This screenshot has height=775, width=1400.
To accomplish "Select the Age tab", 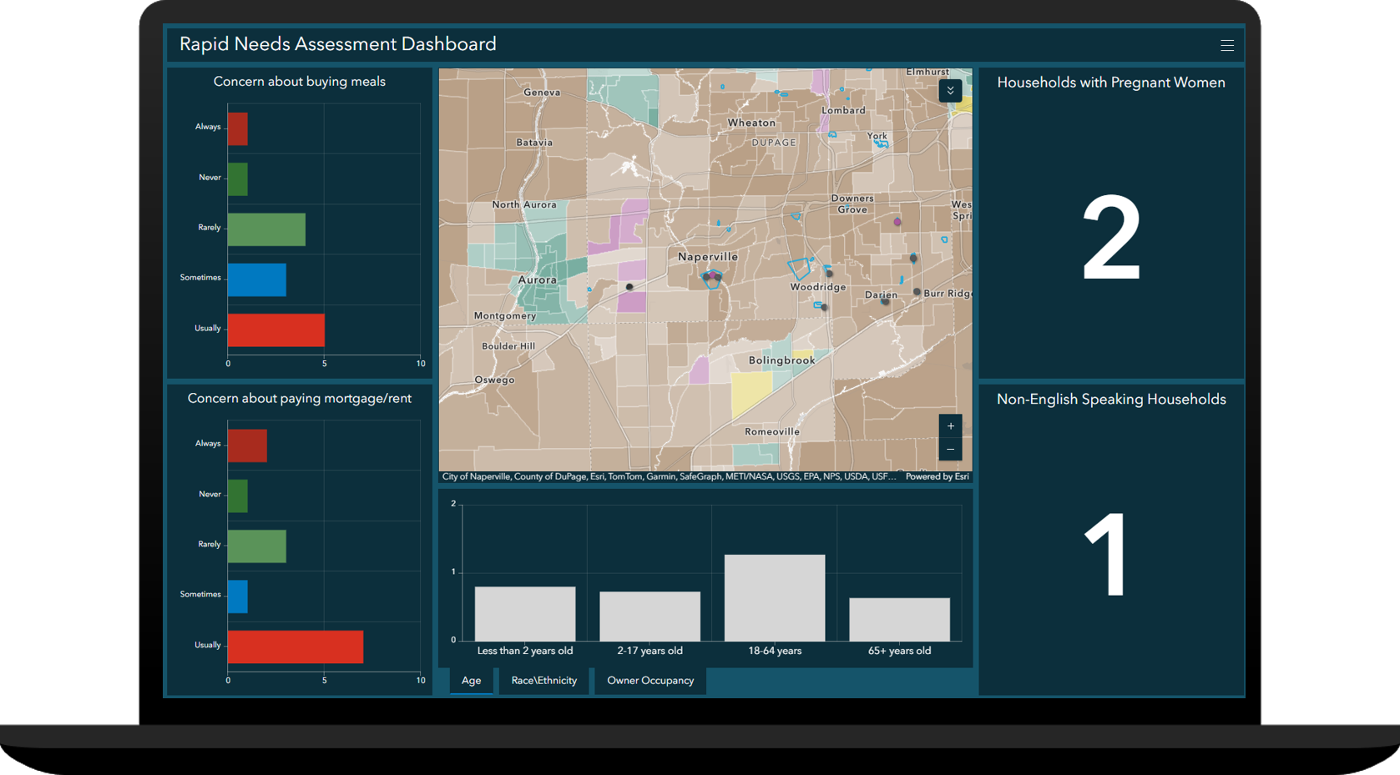I will tap(471, 681).
